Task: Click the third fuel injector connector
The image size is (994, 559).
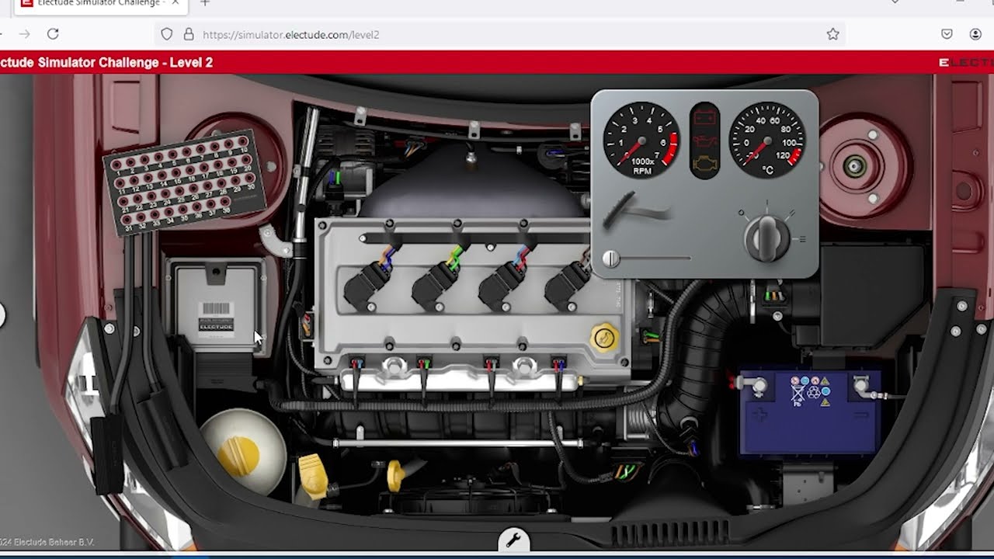Action: pyautogui.click(x=491, y=363)
